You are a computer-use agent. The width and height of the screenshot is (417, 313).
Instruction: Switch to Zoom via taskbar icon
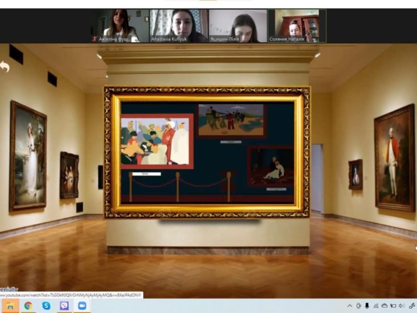[82, 306]
